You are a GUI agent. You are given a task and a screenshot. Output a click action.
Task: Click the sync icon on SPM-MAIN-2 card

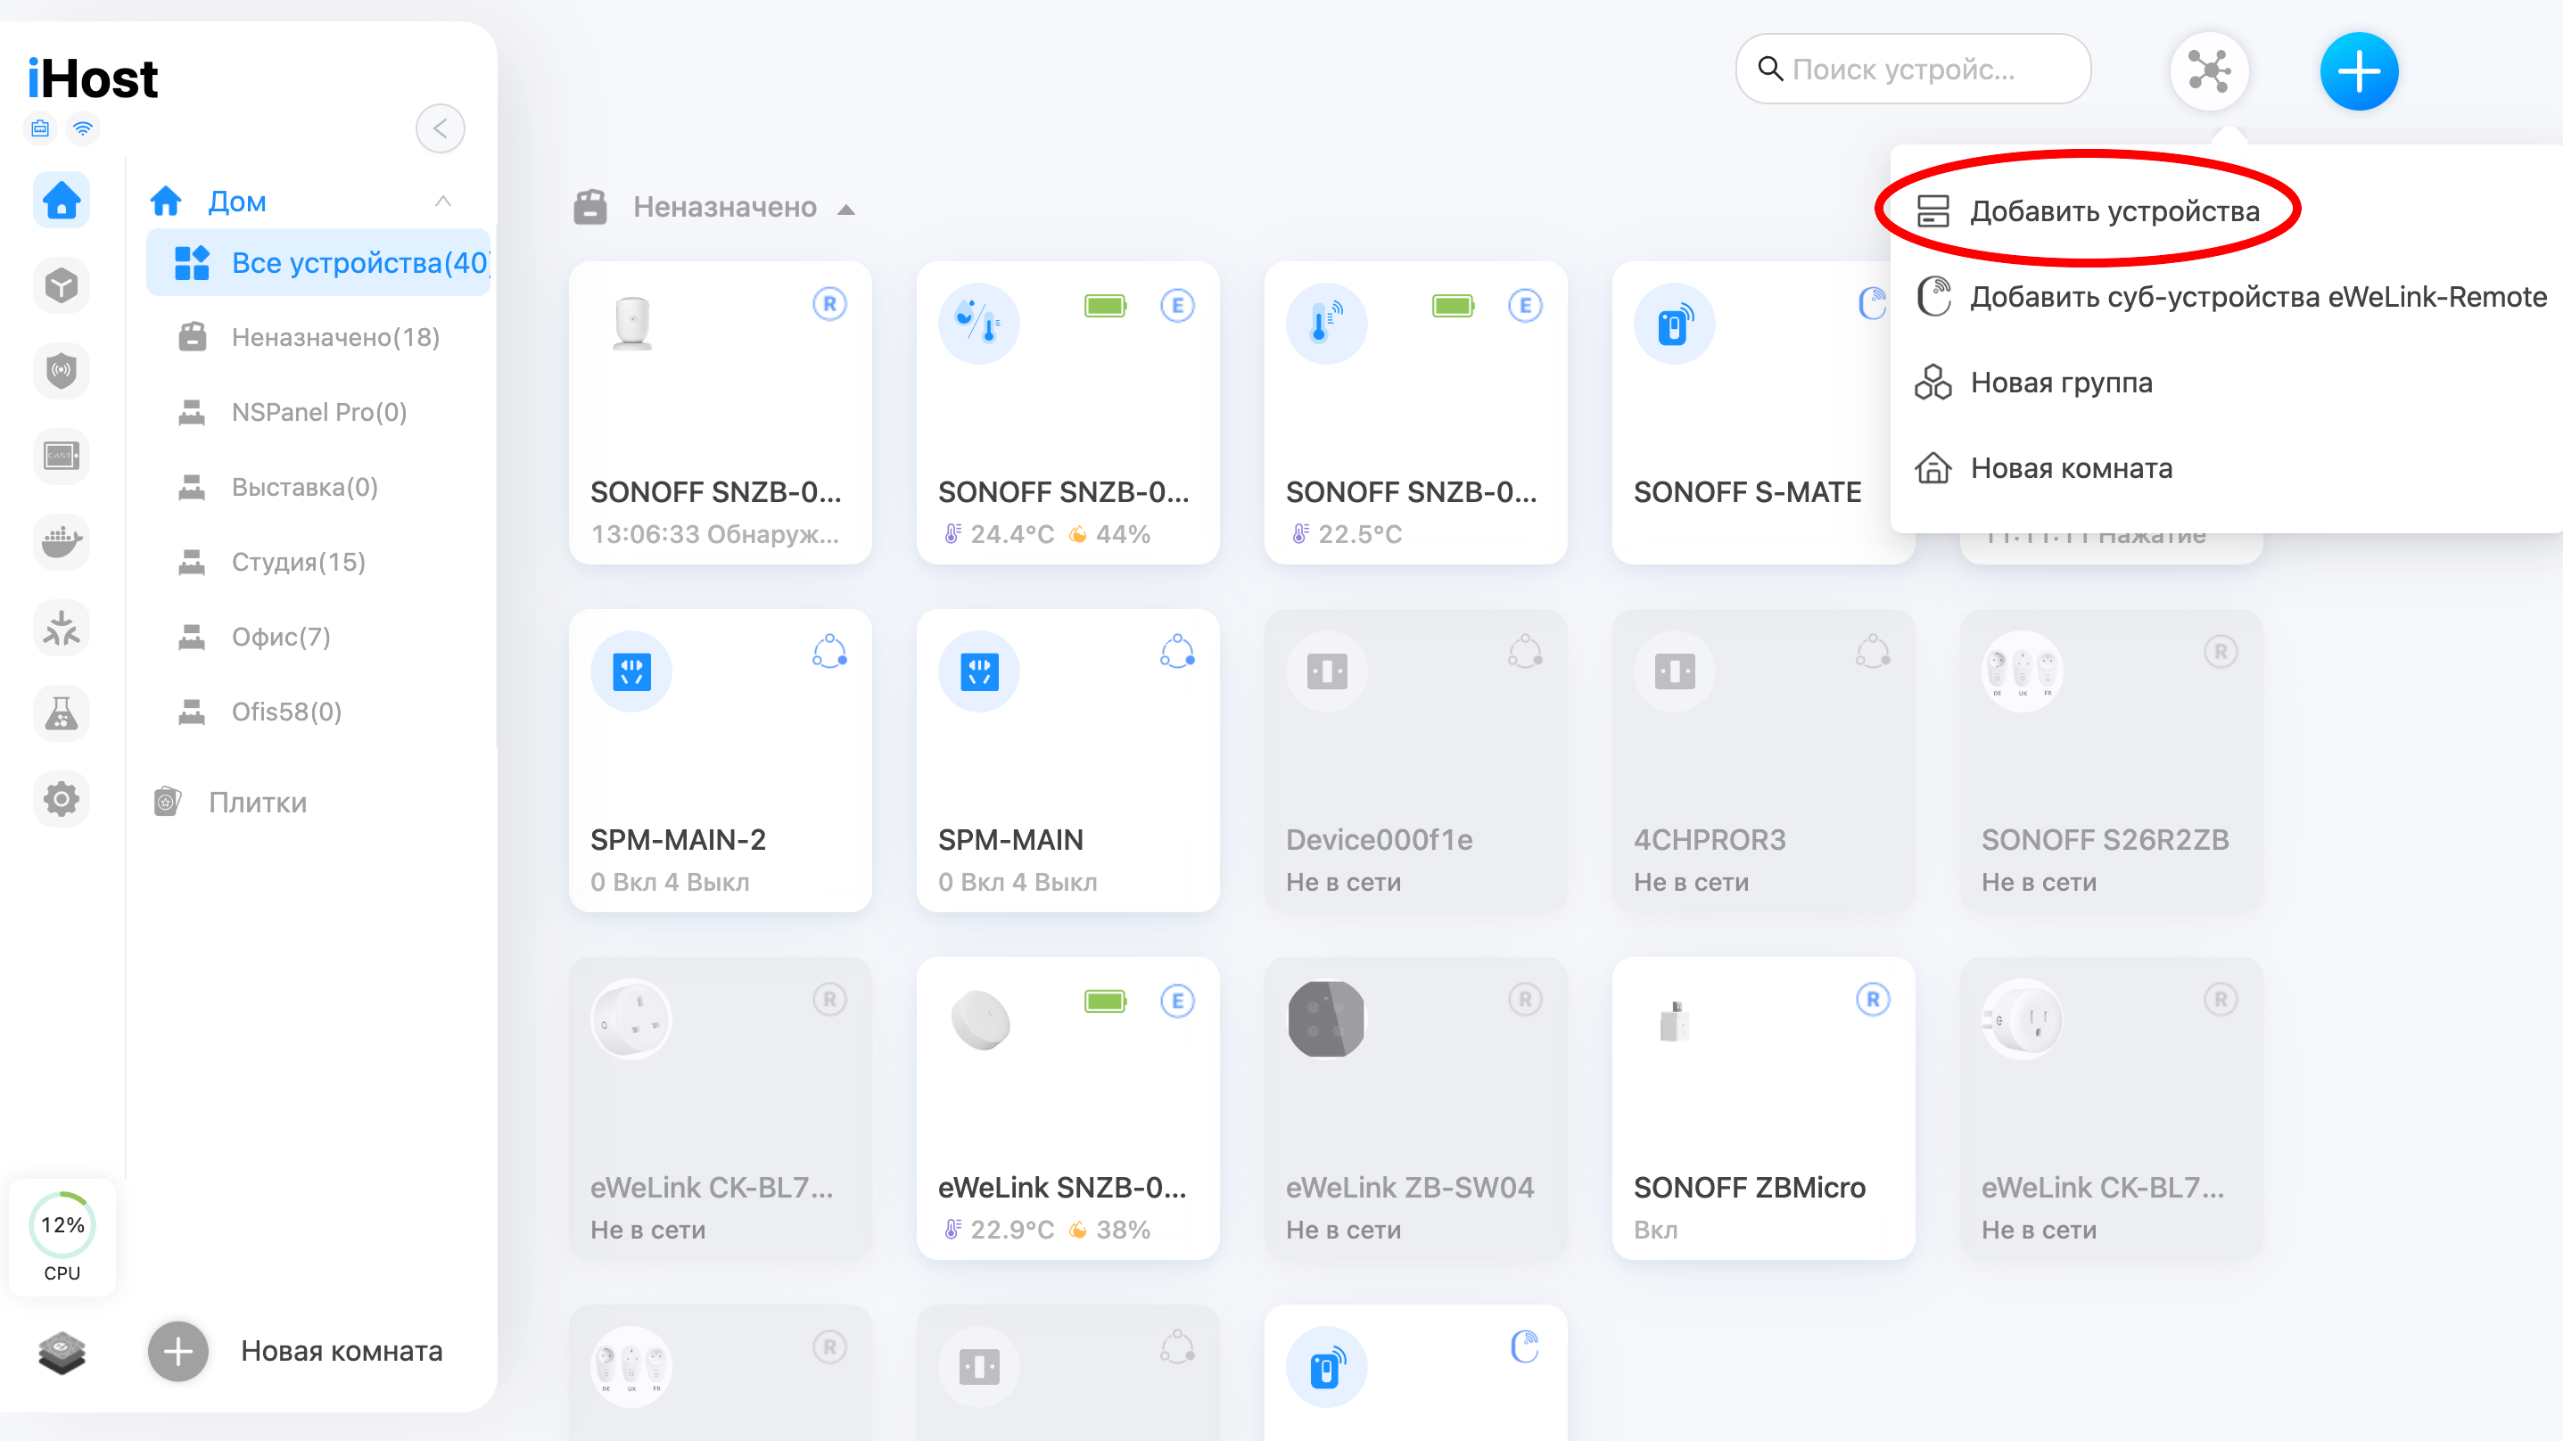pyautogui.click(x=828, y=652)
